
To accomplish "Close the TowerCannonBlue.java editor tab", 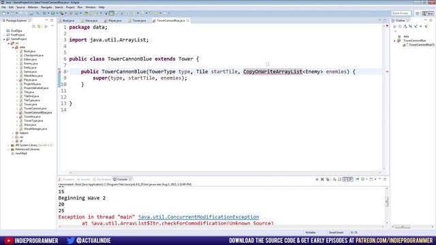I will click(x=188, y=20).
